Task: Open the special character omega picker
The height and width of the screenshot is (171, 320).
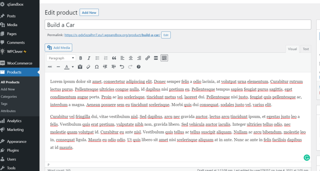Action: point(97,67)
